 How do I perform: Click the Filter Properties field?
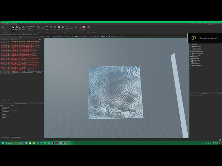click(206, 95)
